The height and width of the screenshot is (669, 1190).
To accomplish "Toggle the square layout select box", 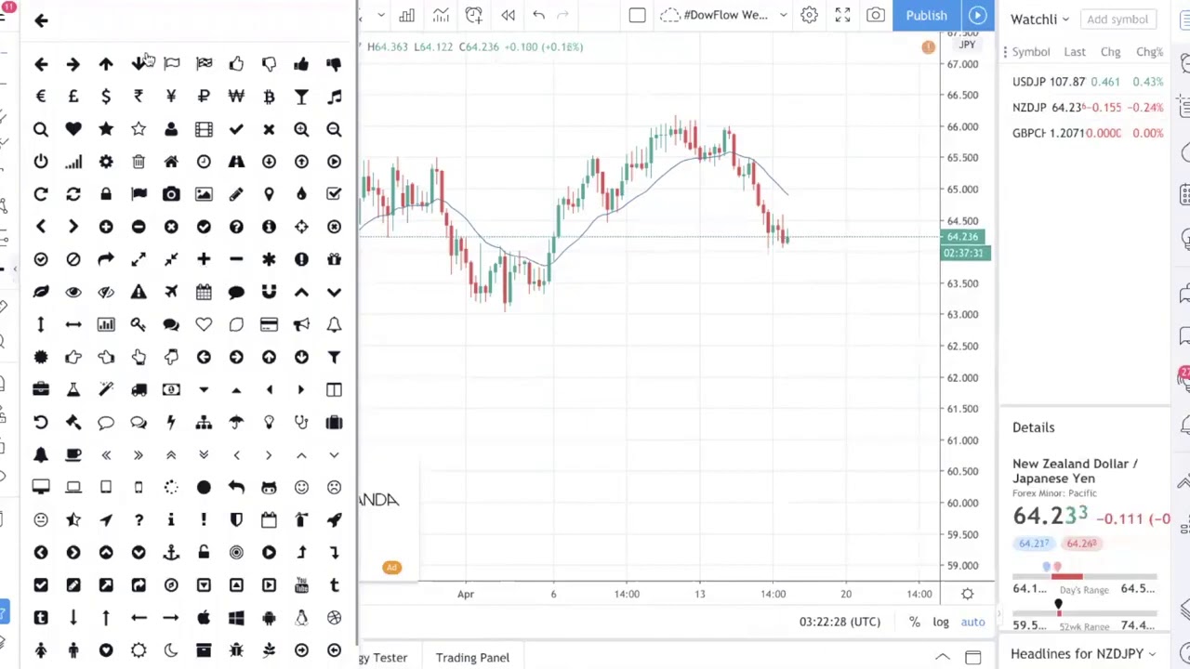I will click(637, 15).
